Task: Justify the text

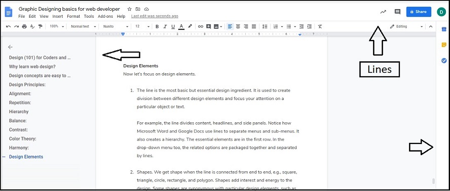Action: click(x=254, y=26)
